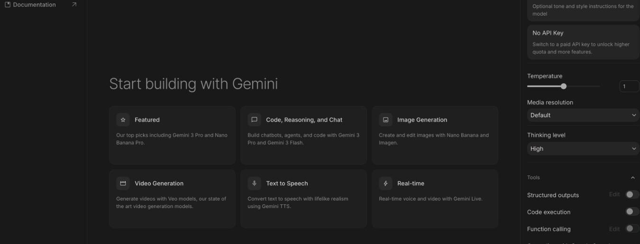Viewport: 640px width, 244px height.
Task: Open the Media resolution dropdown
Action: (x=583, y=115)
